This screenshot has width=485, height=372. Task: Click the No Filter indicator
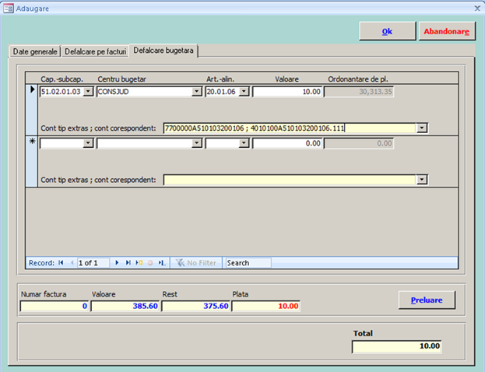(195, 263)
